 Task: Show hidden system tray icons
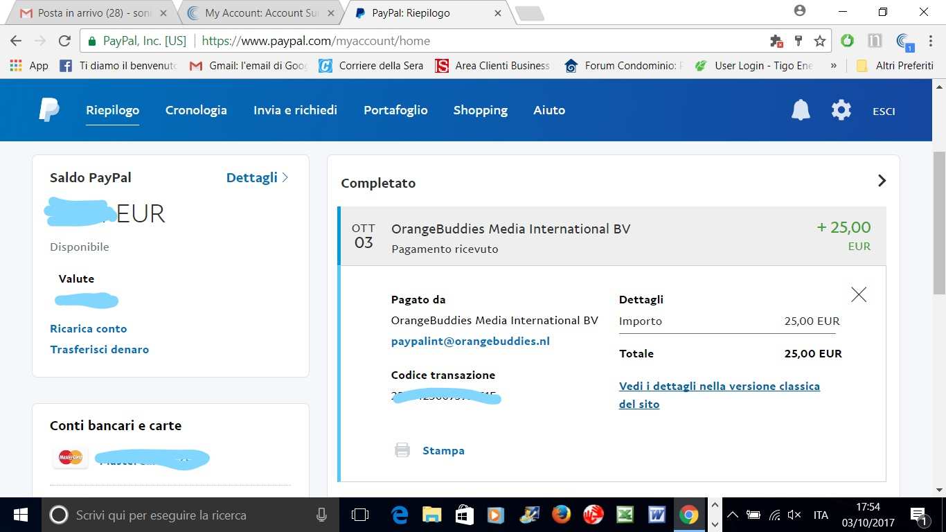pyautogui.click(x=733, y=515)
